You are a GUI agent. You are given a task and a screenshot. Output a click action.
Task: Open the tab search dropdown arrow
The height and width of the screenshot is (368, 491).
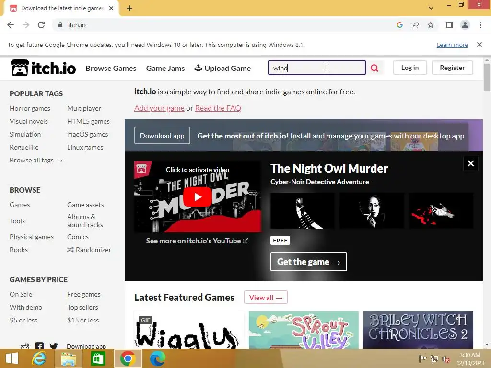tap(431, 8)
